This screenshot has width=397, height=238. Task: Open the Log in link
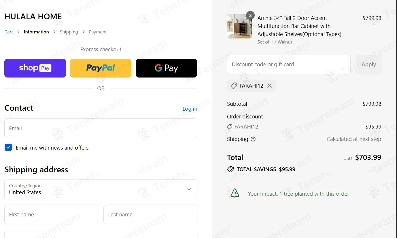(190, 109)
